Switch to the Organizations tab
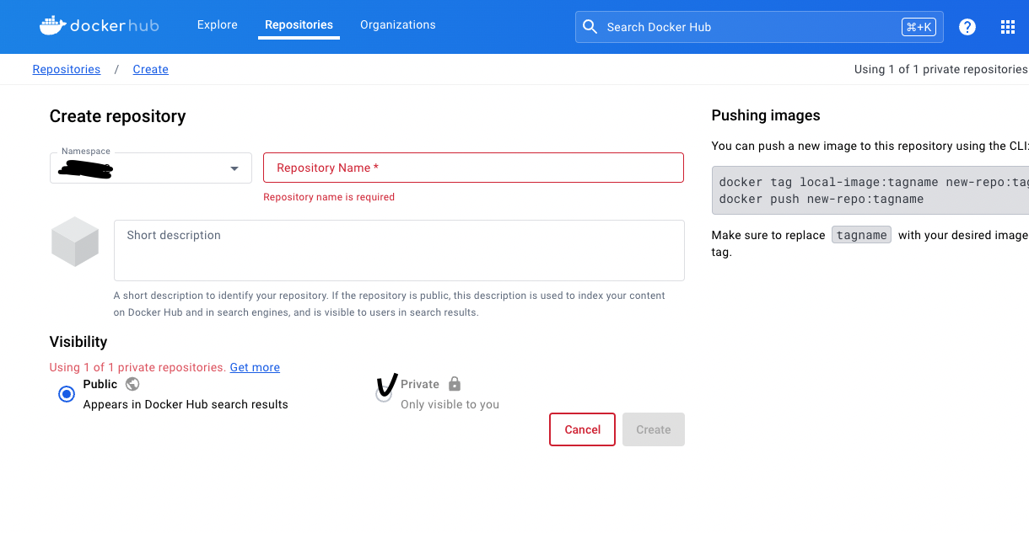The width and height of the screenshot is (1029, 533). pos(398,25)
